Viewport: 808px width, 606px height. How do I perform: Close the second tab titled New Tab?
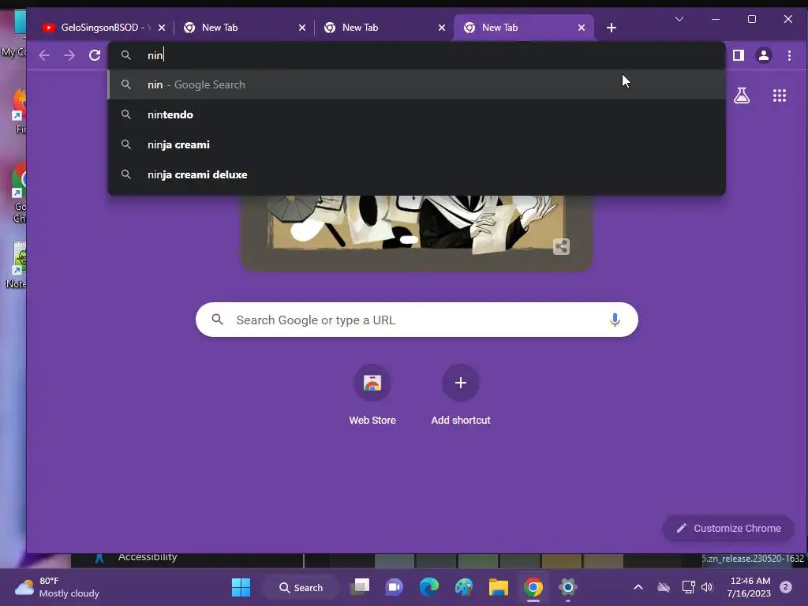coord(302,28)
